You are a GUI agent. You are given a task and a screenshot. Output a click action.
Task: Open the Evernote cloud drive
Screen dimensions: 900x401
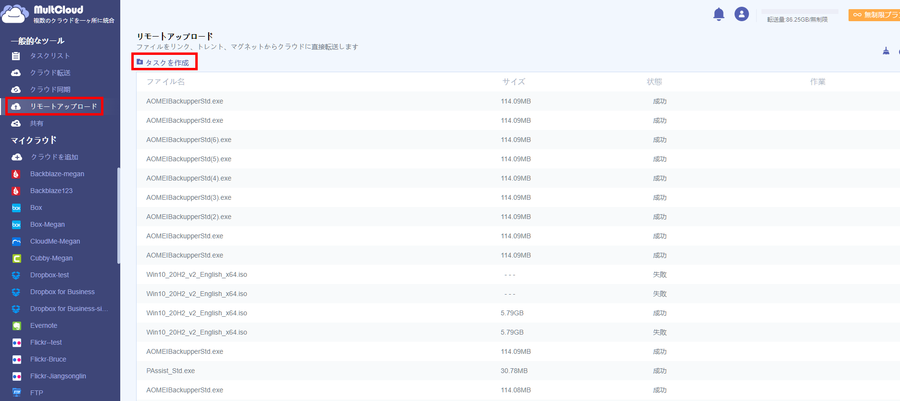[44, 325]
